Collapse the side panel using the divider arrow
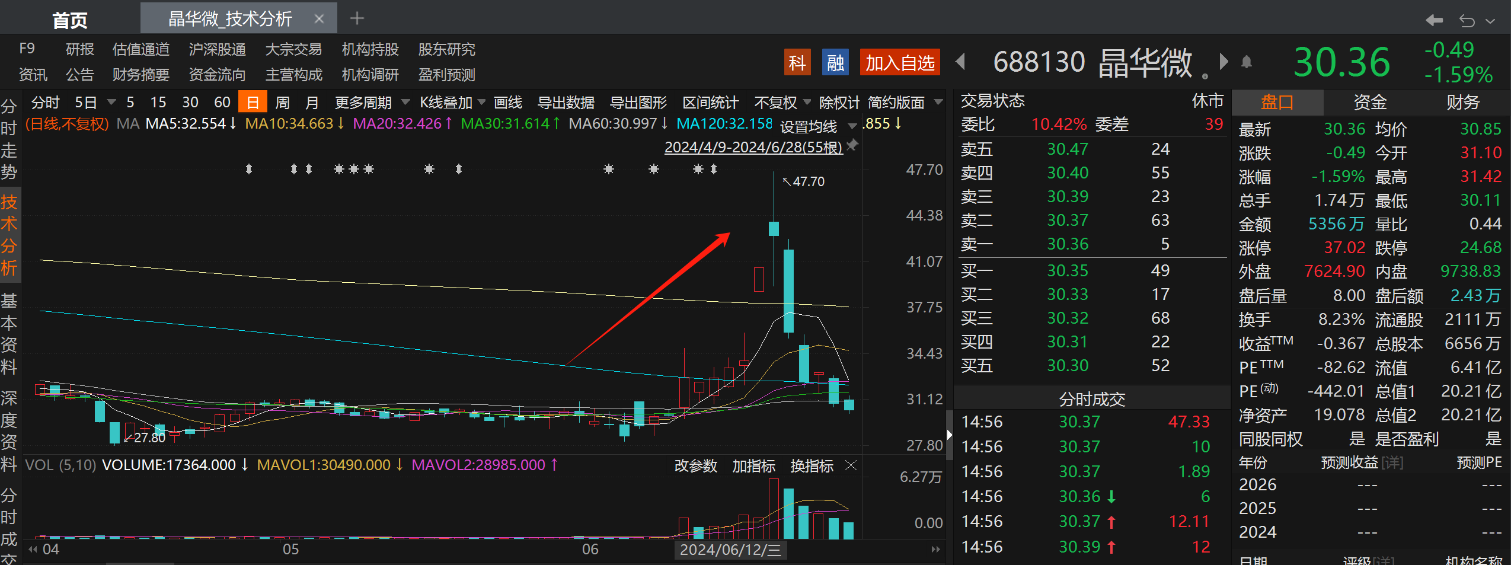 click(949, 435)
